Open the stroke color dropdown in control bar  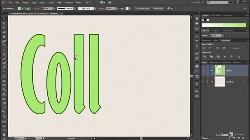pos(30,9)
